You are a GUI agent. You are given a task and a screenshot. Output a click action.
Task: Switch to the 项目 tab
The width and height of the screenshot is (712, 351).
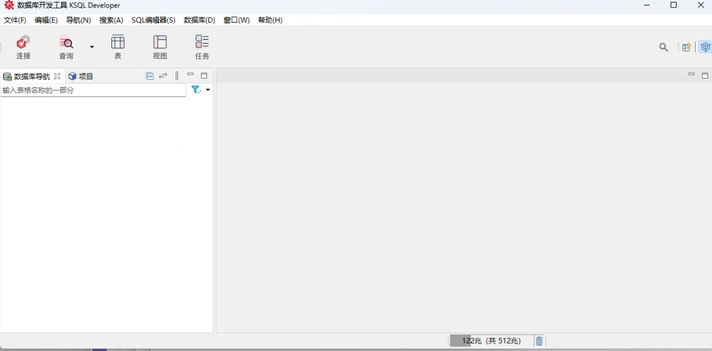81,76
